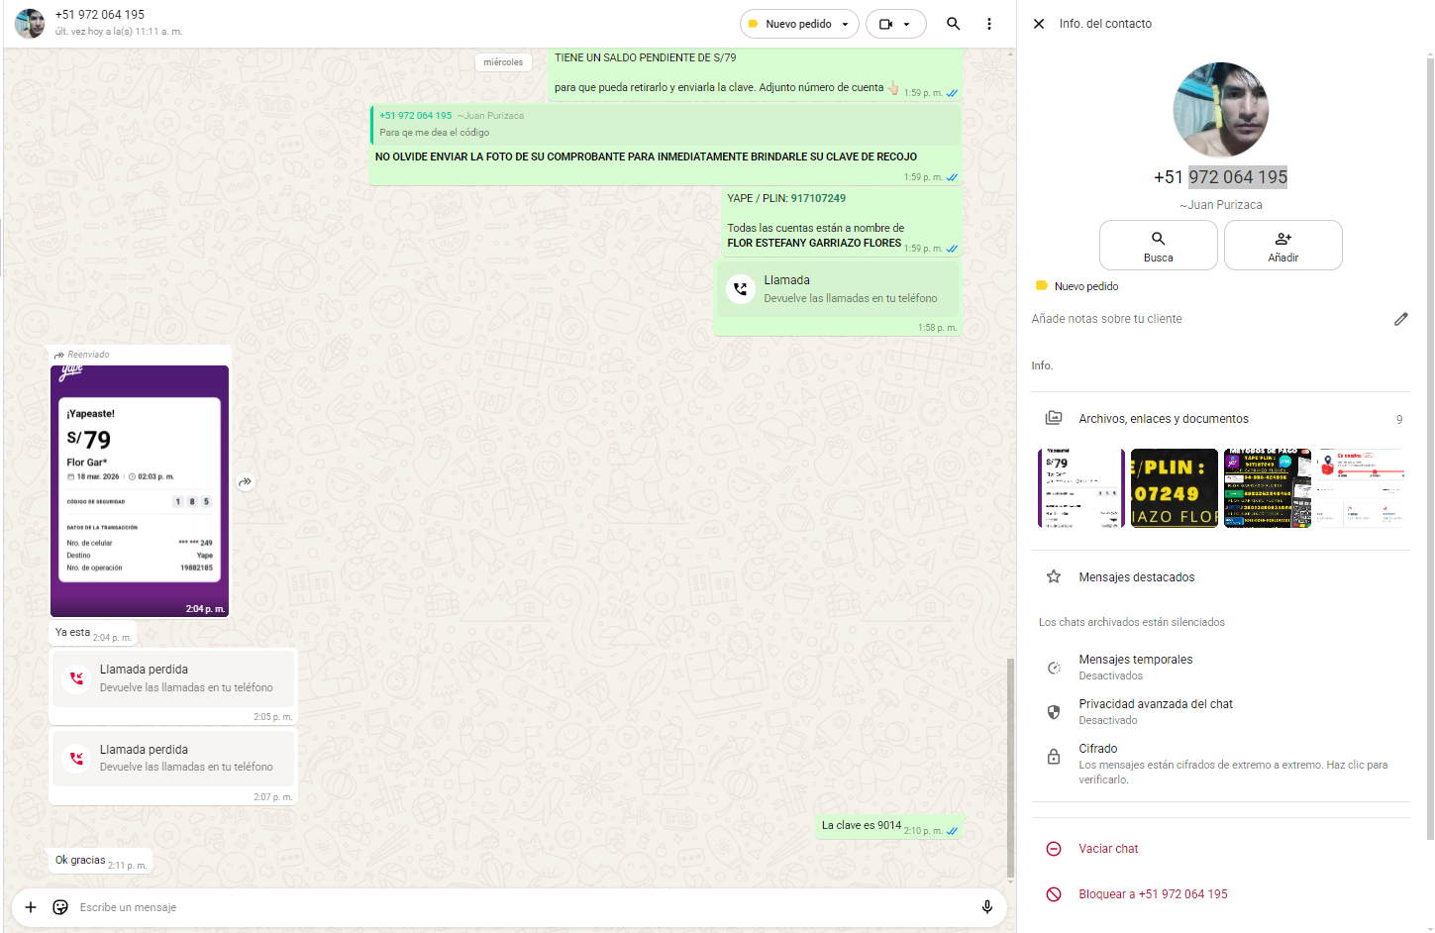Click the video call camera icon
Viewport: 1435px width, 933px height.
click(886, 24)
